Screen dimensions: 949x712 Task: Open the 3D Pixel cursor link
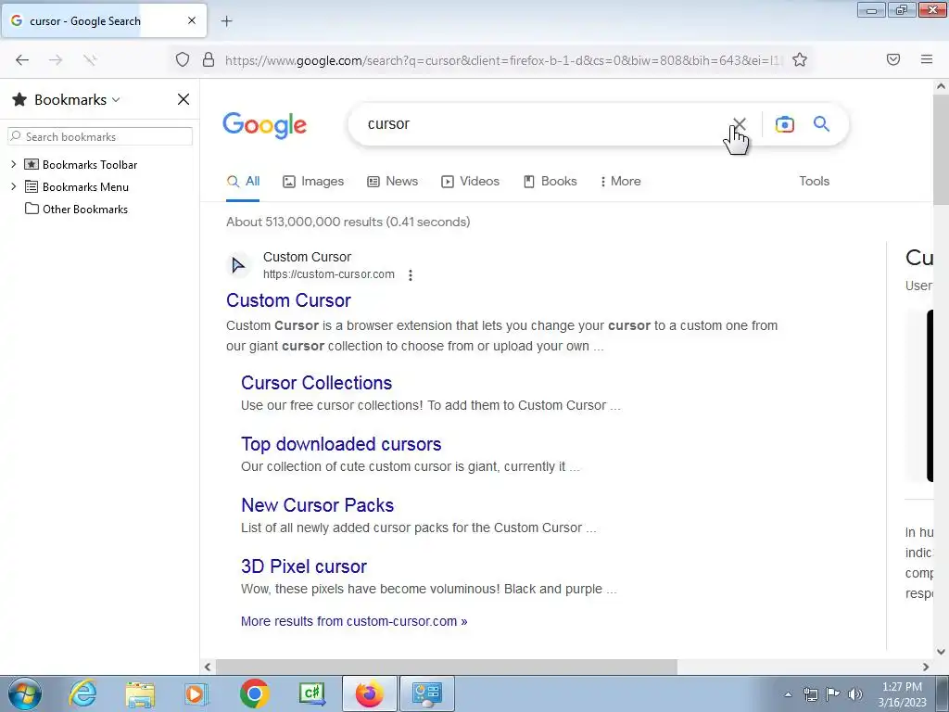click(x=304, y=566)
